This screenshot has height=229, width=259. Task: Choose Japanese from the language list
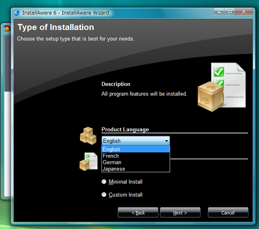click(x=136, y=169)
